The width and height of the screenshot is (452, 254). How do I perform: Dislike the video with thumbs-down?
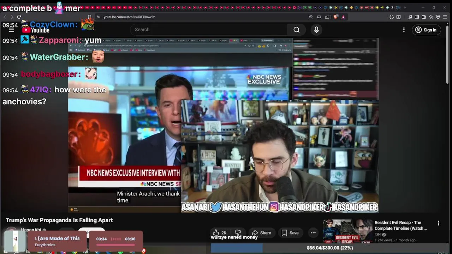(x=238, y=233)
